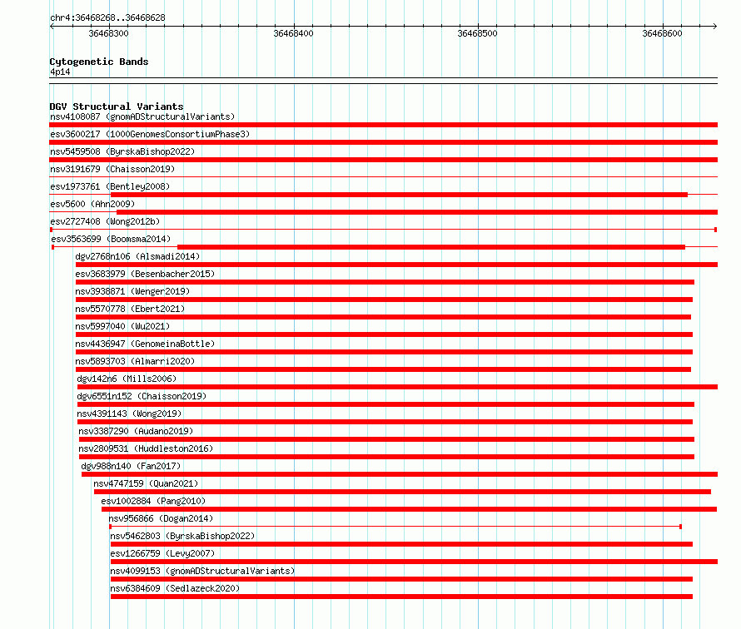Click the ruler's right scroll arrow

coord(714,26)
